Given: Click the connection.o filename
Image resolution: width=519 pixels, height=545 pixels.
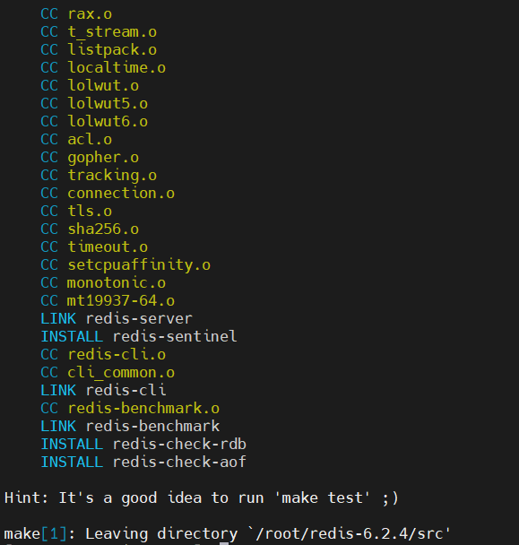Looking at the screenshot, I should point(121,194).
